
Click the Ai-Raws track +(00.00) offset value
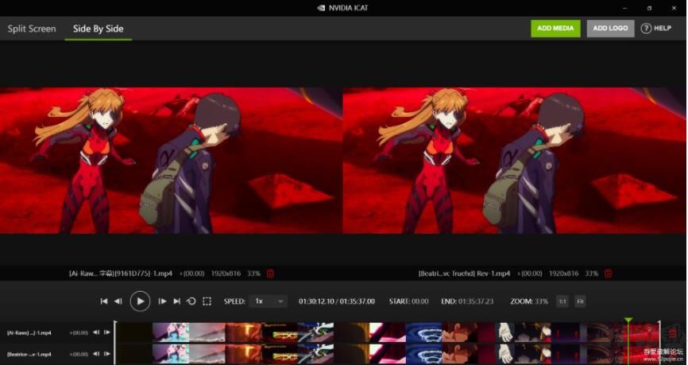click(x=79, y=333)
